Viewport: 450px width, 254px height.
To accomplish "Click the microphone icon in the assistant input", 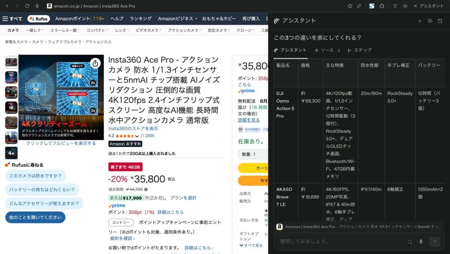I will [x=421, y=242].
